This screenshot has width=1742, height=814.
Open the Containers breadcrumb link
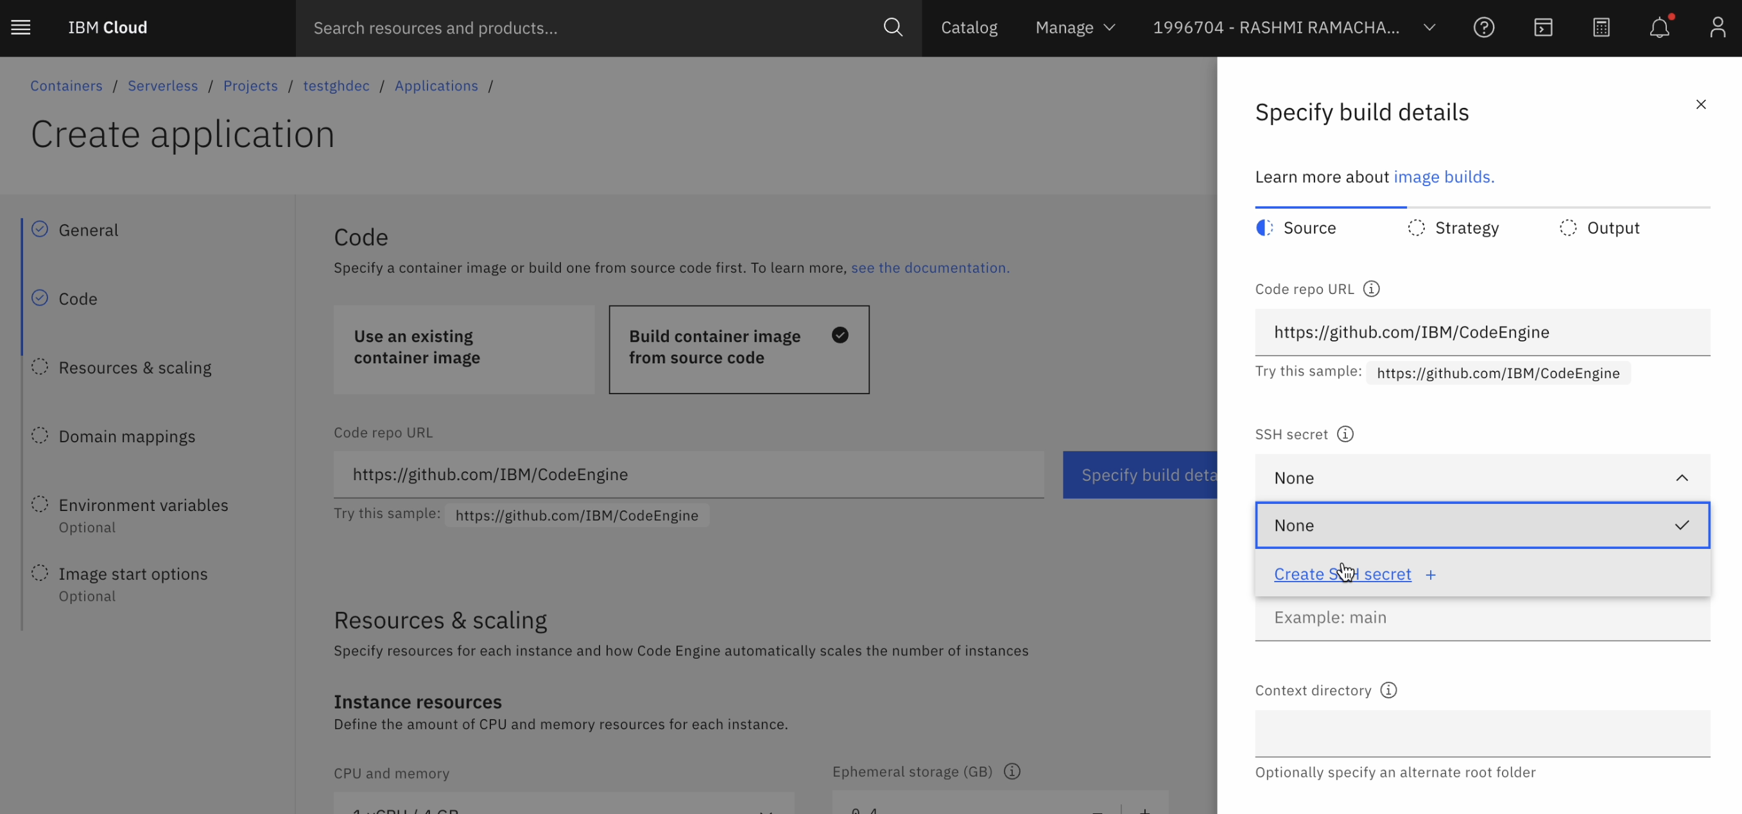pos(66,86)
